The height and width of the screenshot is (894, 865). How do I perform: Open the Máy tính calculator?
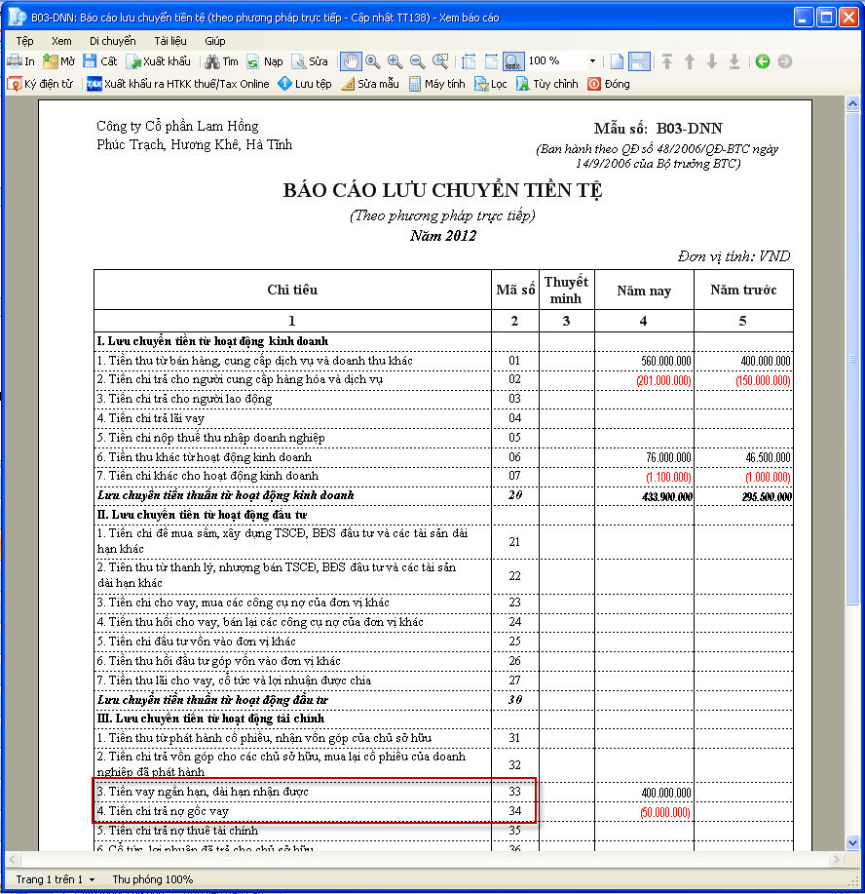click(x=437, y=84)
